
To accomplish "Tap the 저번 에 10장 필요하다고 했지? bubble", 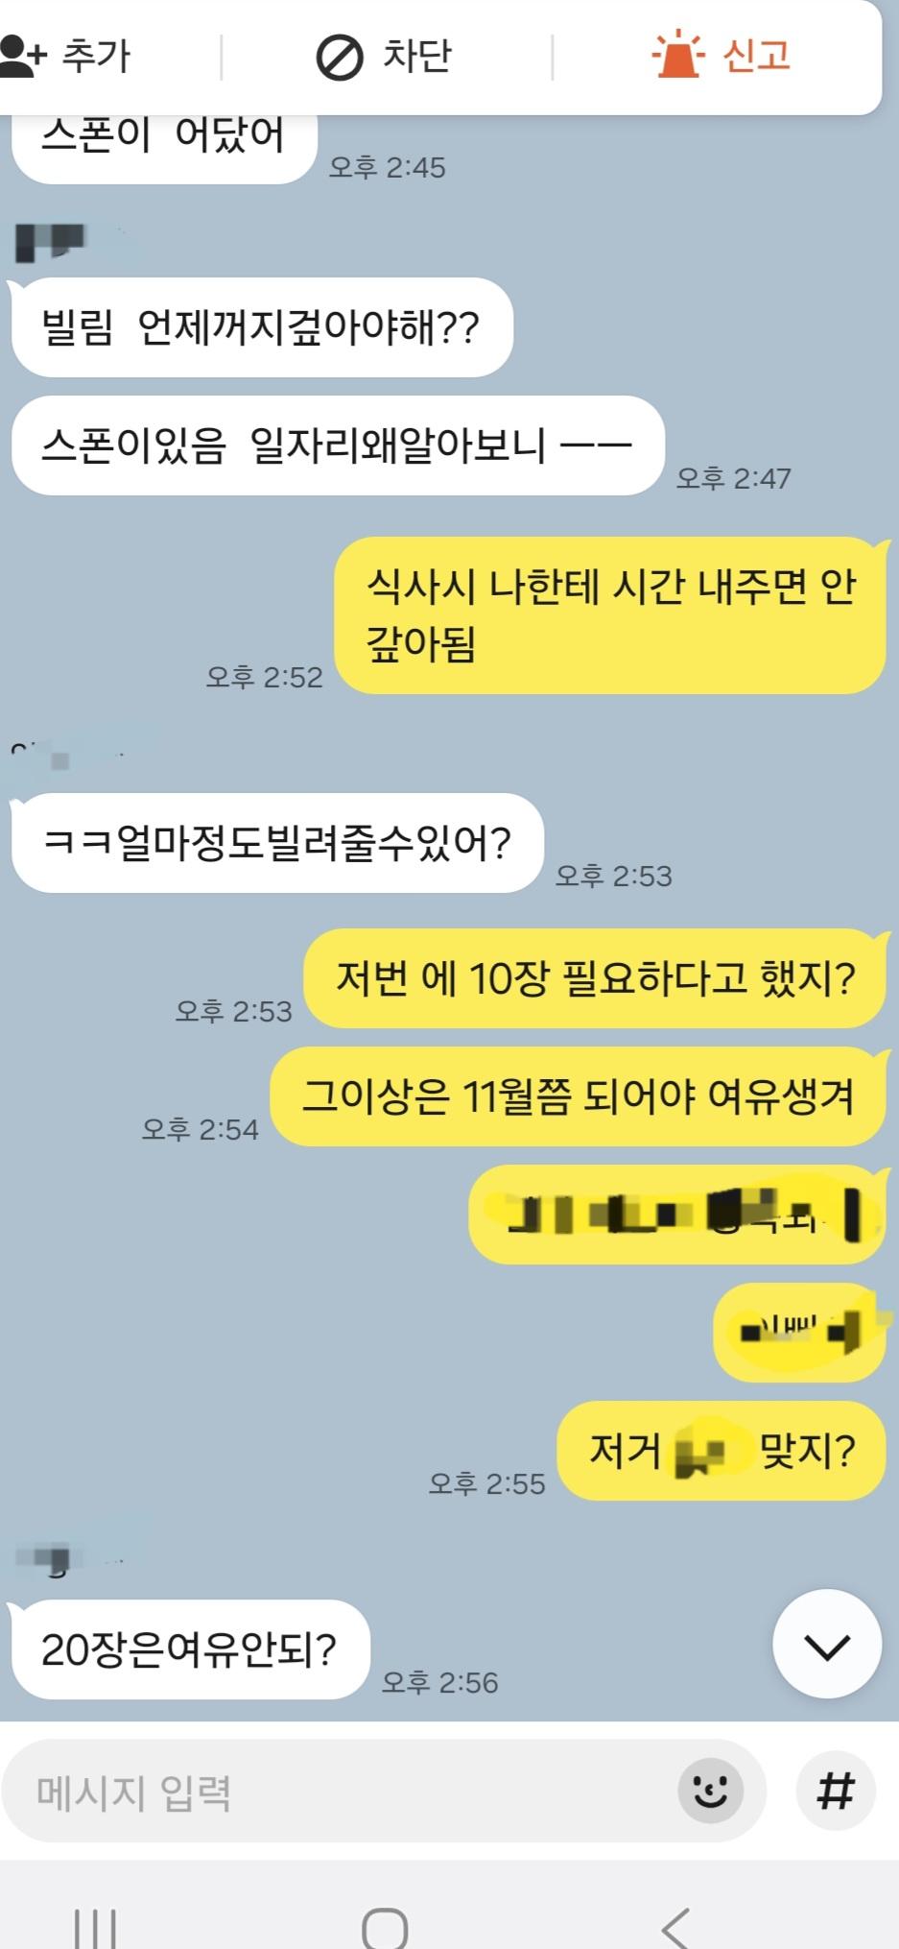I will 595,978.
